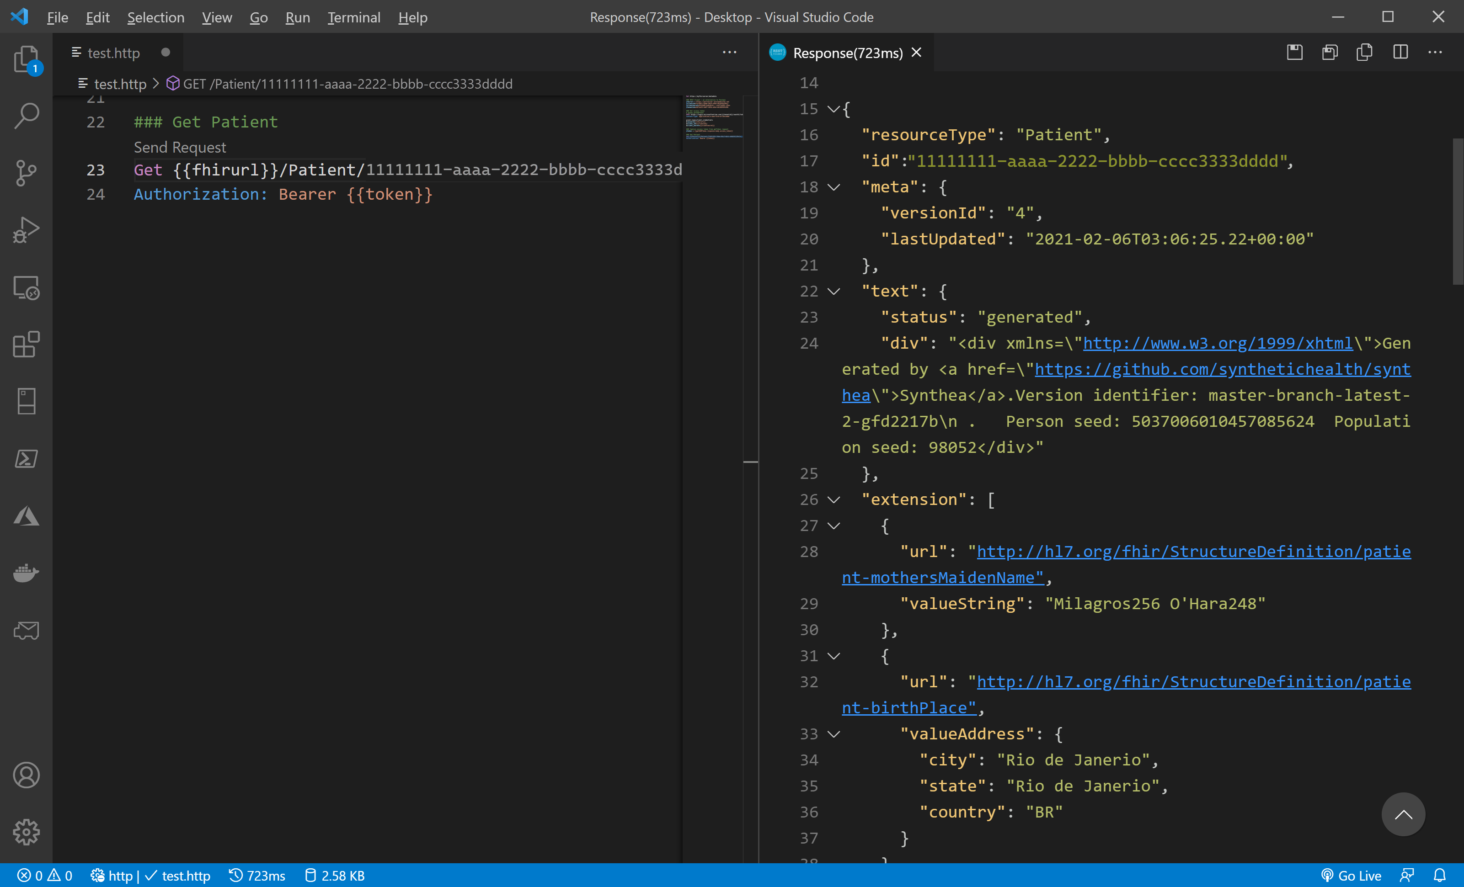The image size is (1464, 887).
Task: Open the Run and Debug view
Action: click(26, 230)
